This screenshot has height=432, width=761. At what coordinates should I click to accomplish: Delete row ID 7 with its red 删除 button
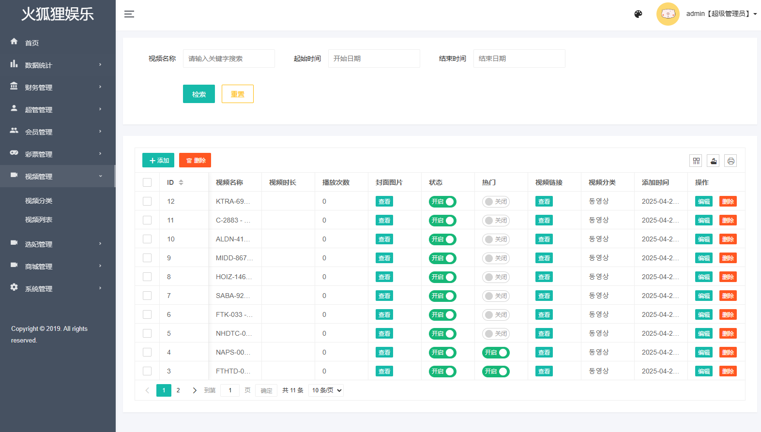click(728, 296)
